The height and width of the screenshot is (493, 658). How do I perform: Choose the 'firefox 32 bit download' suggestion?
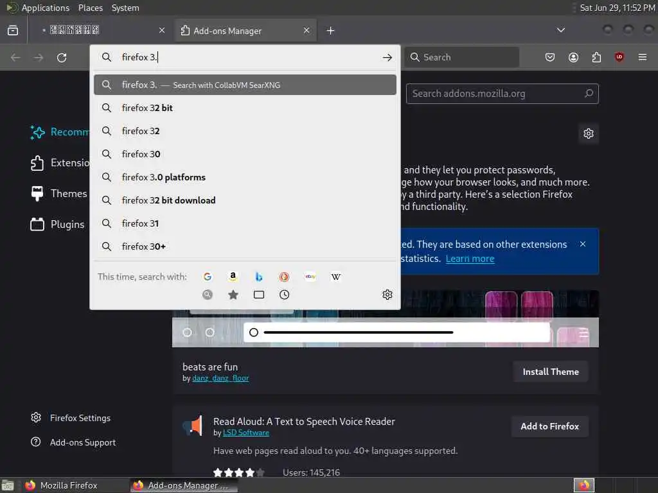[x=245, y=200]
